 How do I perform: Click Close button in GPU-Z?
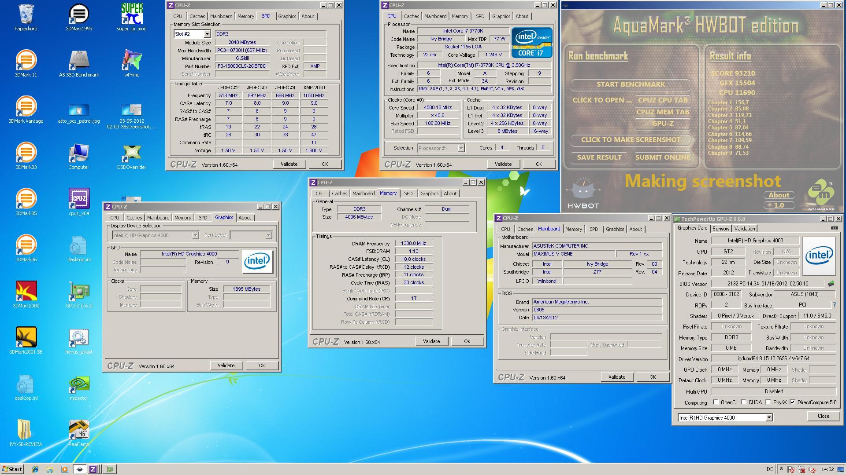[823, 416]
